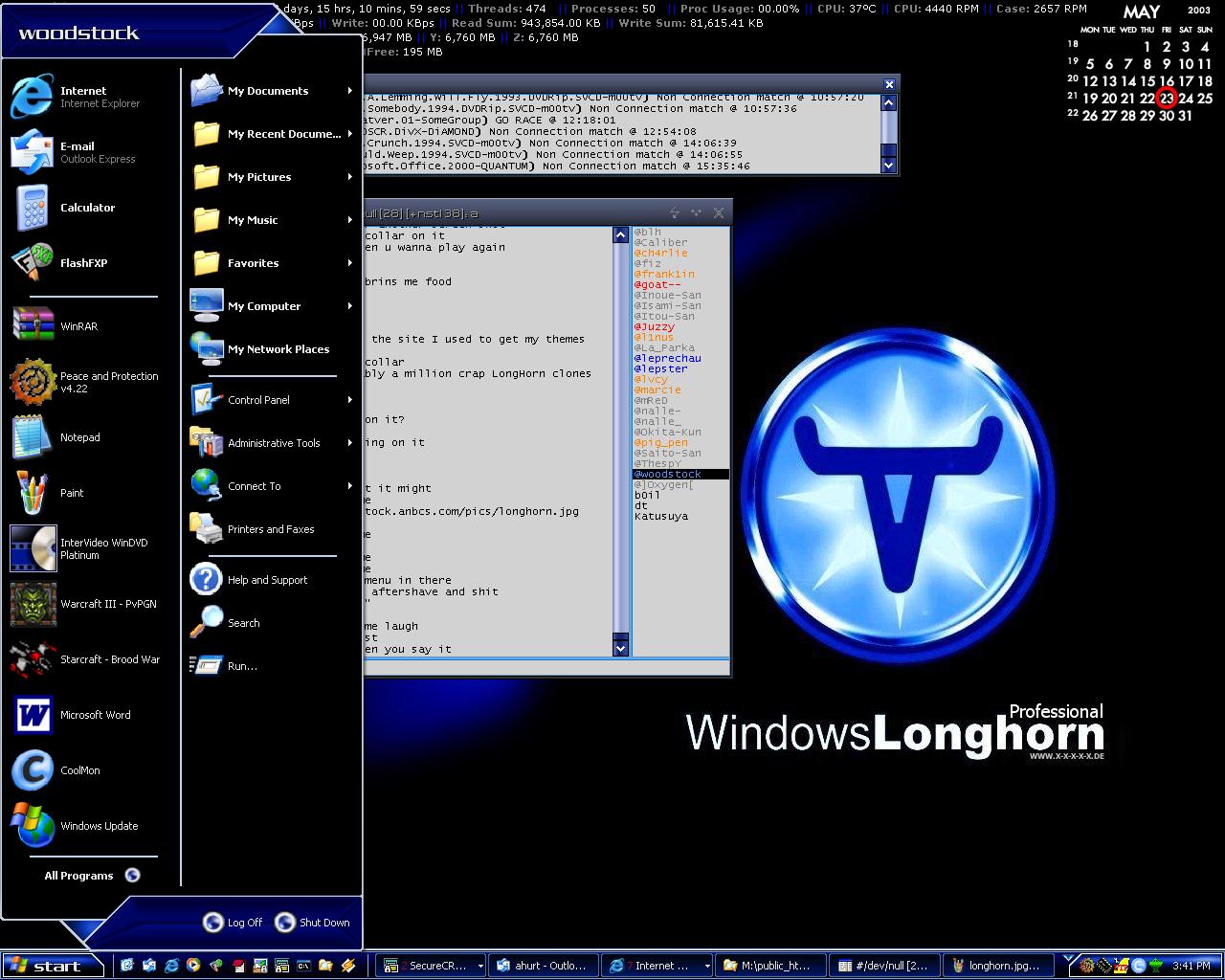Click the lightning bolt quick launch icon
Viewport: 1225px width, 980px height.
pos(347,966)
